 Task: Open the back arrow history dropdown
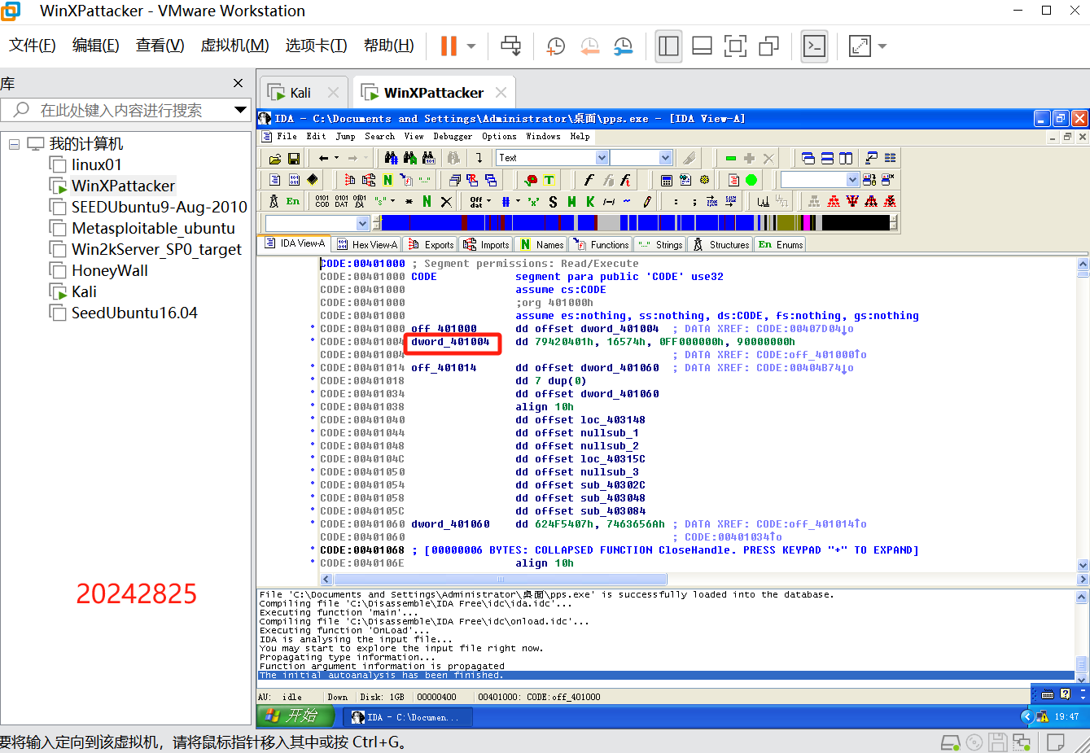336,158
